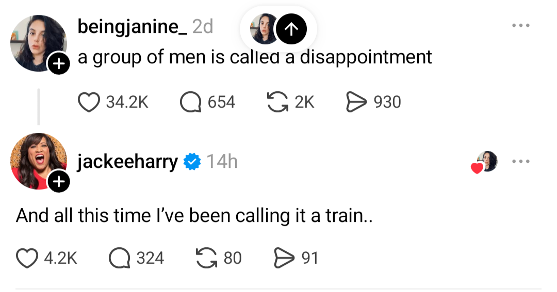
Task: Share the beingjanine_ post
Action: (355, 102)
